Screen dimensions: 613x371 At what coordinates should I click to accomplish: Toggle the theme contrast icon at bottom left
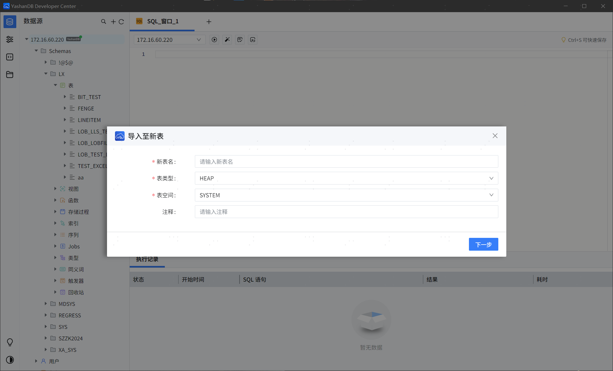click(x=10, y=360)
